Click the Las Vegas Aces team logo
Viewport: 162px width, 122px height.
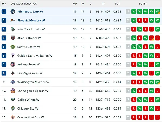(13, 73)
